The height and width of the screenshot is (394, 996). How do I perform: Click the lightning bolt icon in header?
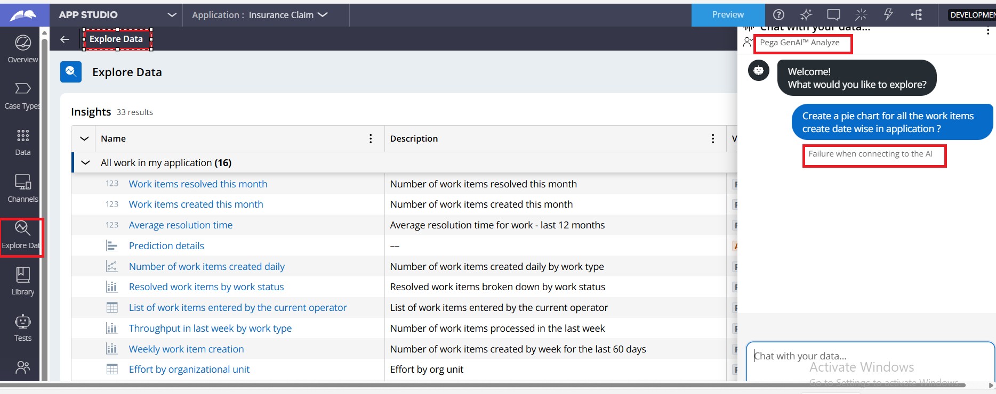888,15
